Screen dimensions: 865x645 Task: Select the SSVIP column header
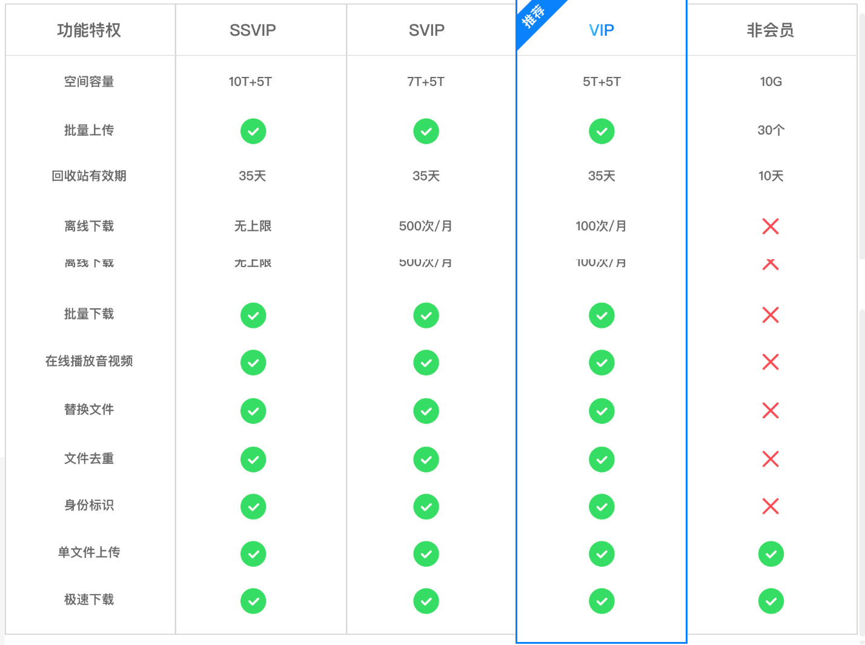click(x=253, y=30)
